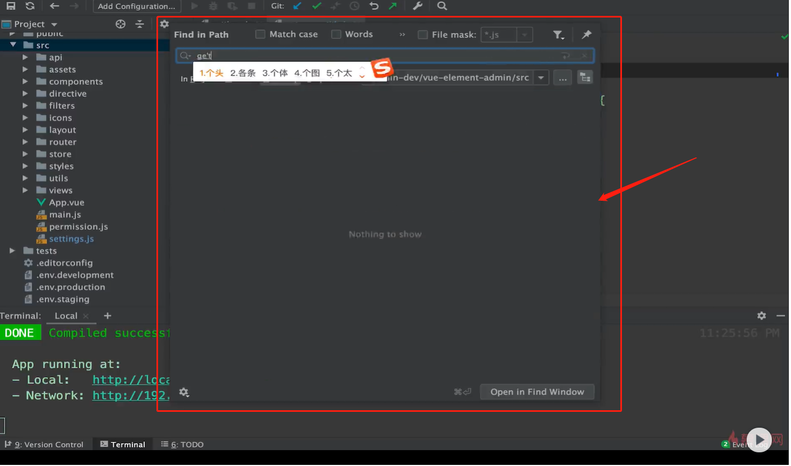Collapse the src folder

click(x=13, y=45)
